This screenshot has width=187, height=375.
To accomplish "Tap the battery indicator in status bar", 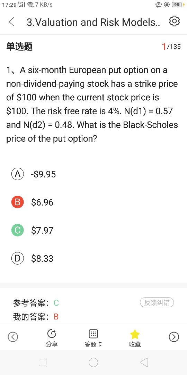I will click(x=177, y=5).
